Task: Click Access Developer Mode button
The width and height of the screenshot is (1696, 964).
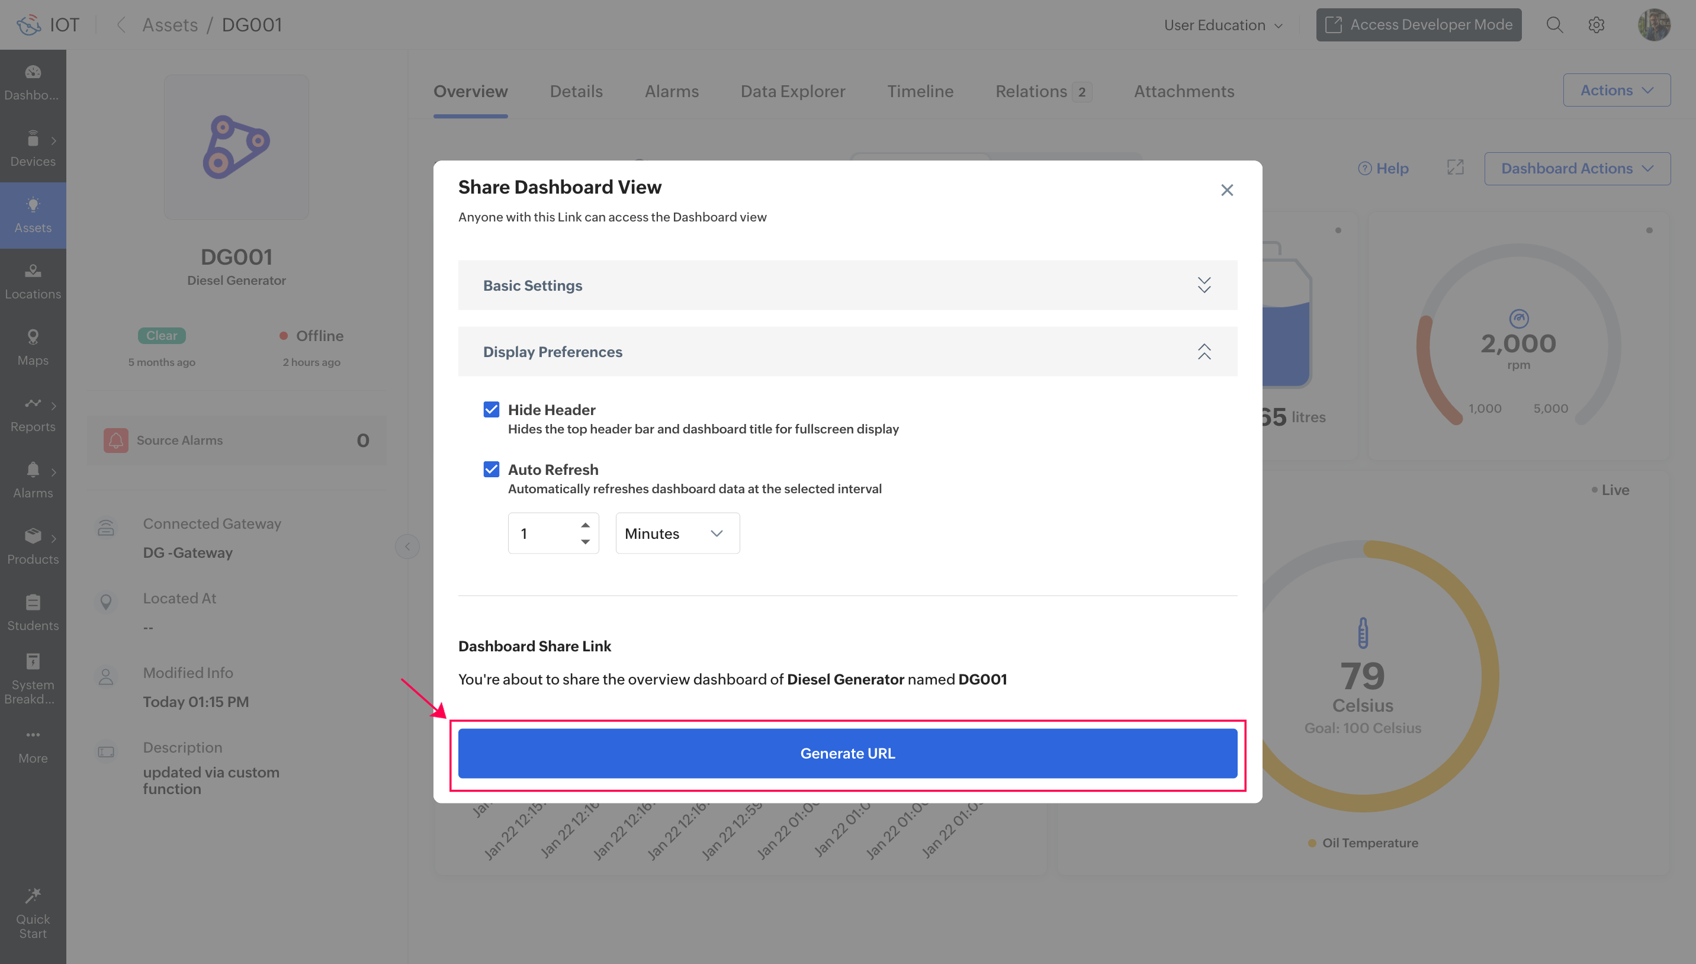Action: 1418,25
